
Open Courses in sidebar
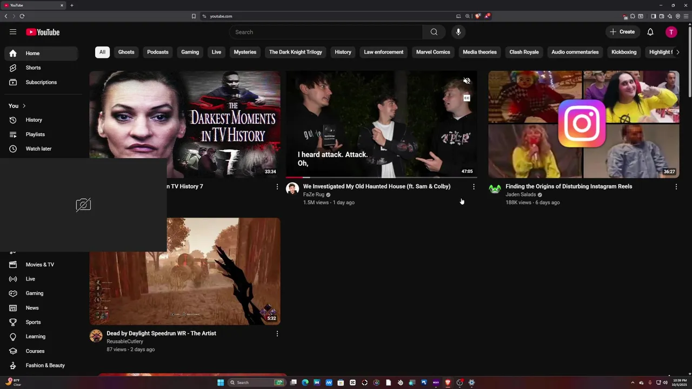pyautogui.click(x=41, y=351)
